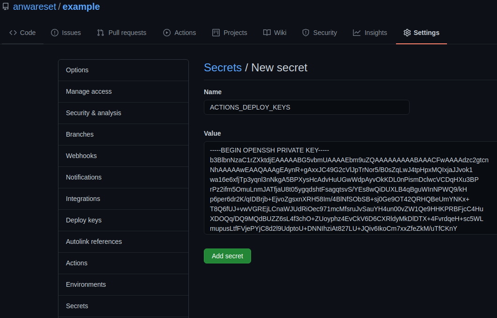The height and width of the screenshot is (318, 497).
Task: Select Deploy keys in settings sidebar
Action: pos(84,220)
